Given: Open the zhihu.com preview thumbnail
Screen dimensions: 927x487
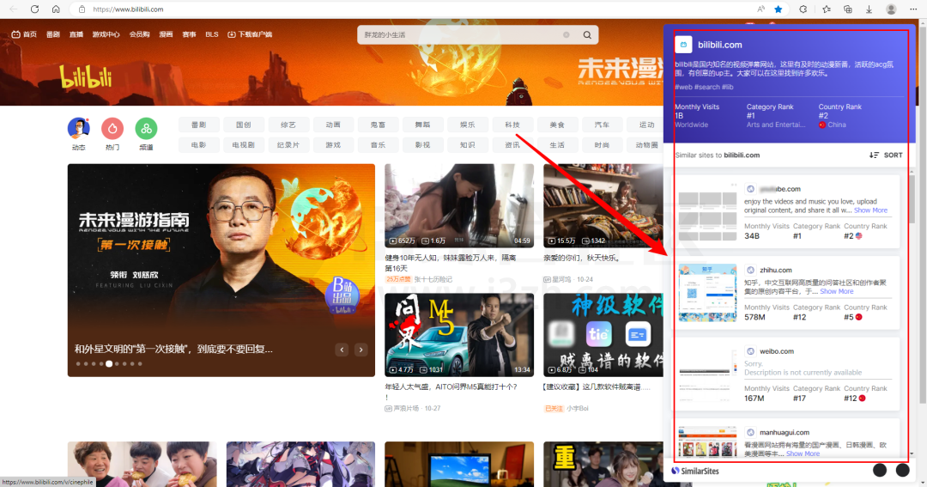Looking at the screenshot, I should [707, 292].
